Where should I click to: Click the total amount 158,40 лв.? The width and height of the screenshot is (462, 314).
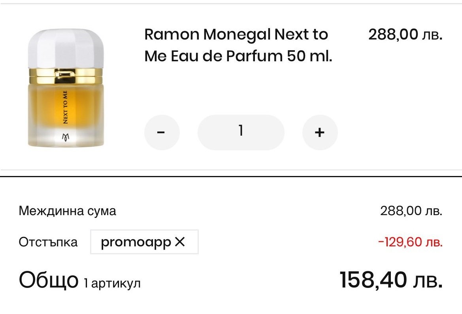tap(390, 280)
